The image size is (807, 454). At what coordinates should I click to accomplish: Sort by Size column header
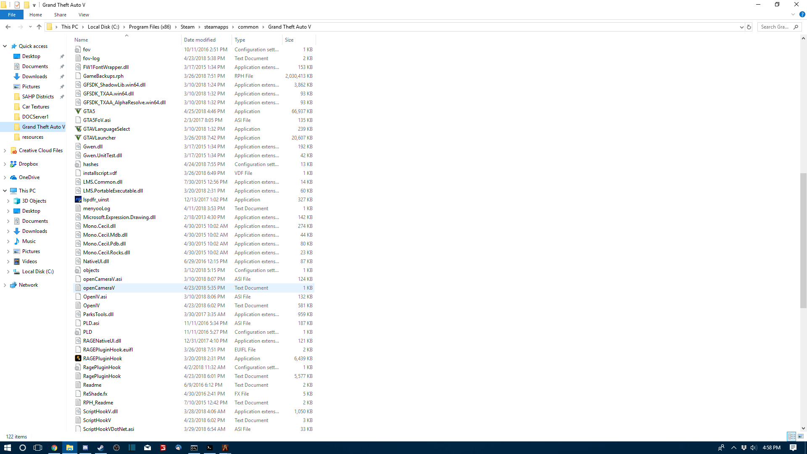(299, 40)
